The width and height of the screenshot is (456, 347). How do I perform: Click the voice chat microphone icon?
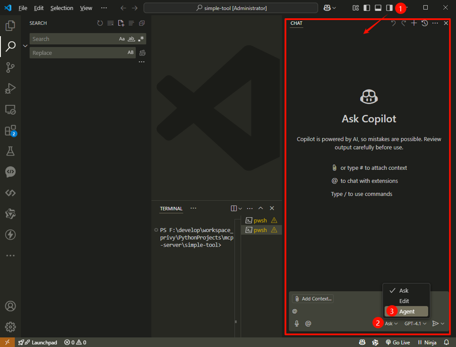(x=297, y=323)
